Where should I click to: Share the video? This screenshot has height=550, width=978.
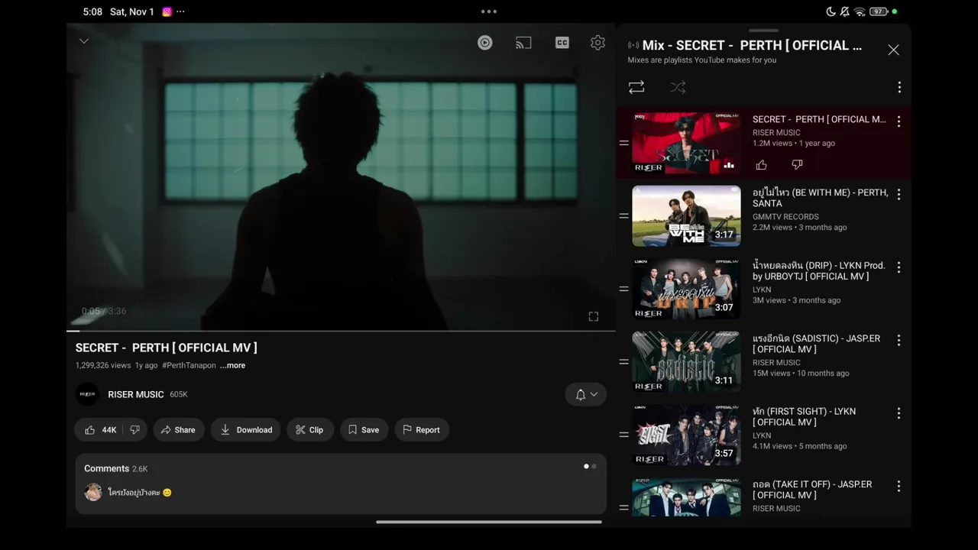(x=179, y=430)
